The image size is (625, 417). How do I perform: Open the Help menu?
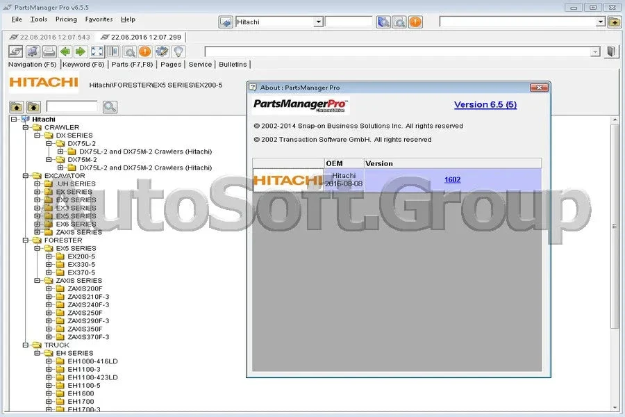tap(128, 19)
